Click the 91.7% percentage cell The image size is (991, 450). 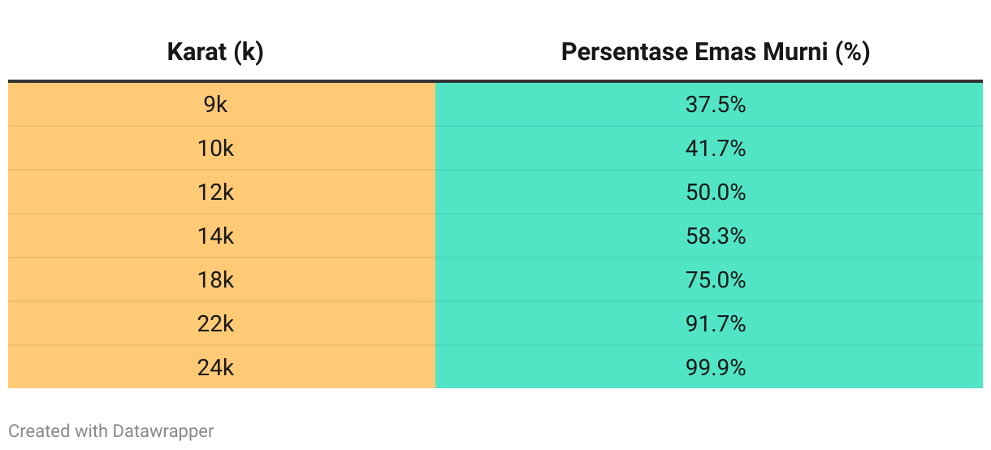pyautogui.click(x=709, y=324)
